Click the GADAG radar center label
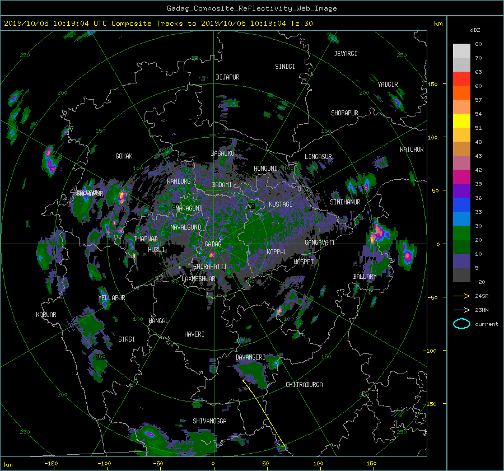Image resolution: width=504 pixels, height=471 pixels. [x=213, y=244]
